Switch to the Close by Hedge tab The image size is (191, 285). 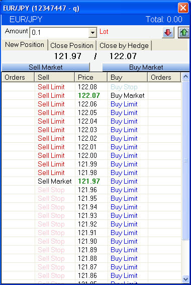point(124,45)
